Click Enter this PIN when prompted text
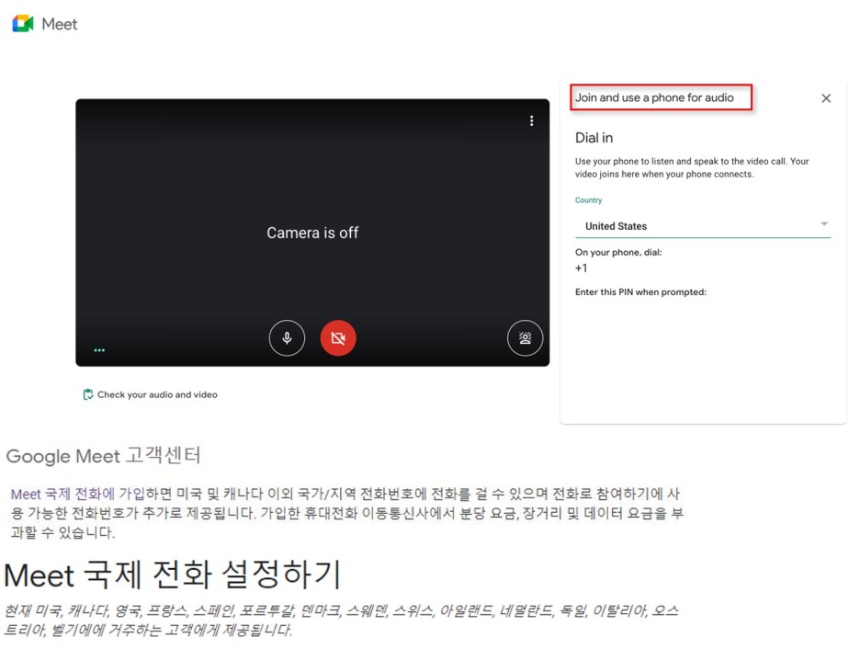860x649 pixels. pyautogui.click(x=640, y=291)
